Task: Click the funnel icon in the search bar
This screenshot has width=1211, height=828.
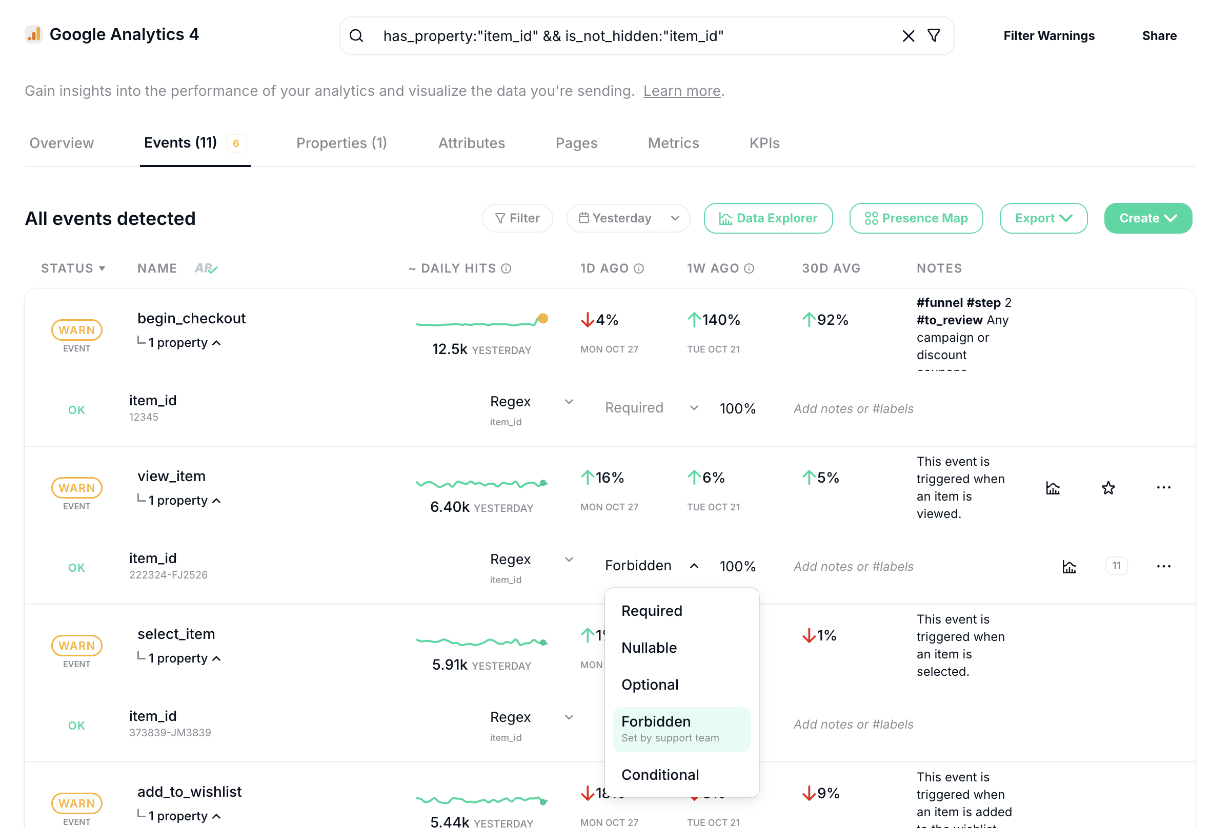Action: coord(934,35)
